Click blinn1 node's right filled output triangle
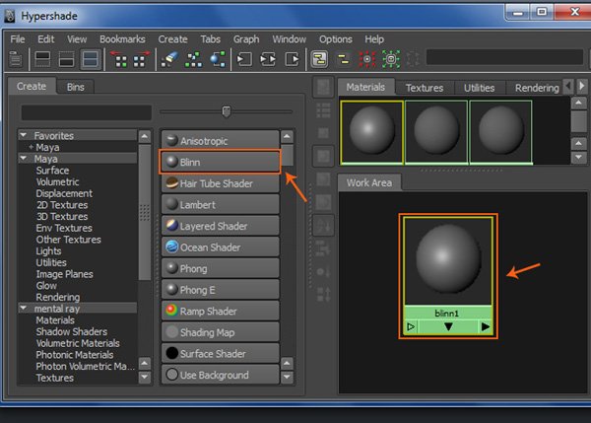The height and width of the screenshot is (423, 591). (486, 326)
